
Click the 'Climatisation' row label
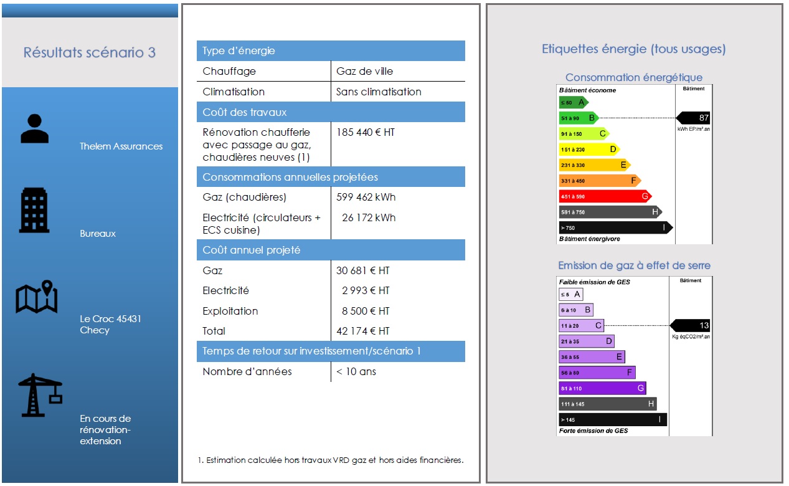coord(234,92)
